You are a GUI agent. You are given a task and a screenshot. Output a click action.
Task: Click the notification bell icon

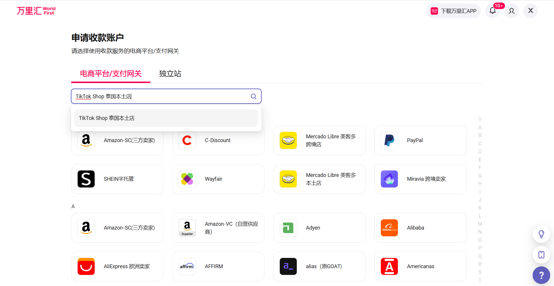click(492, 11)
